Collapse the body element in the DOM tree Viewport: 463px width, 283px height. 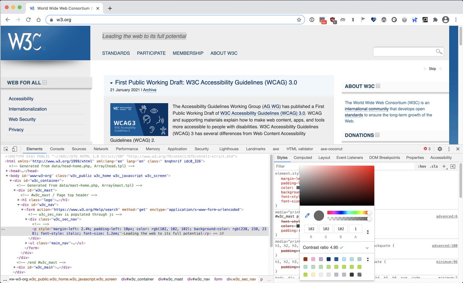7,176
